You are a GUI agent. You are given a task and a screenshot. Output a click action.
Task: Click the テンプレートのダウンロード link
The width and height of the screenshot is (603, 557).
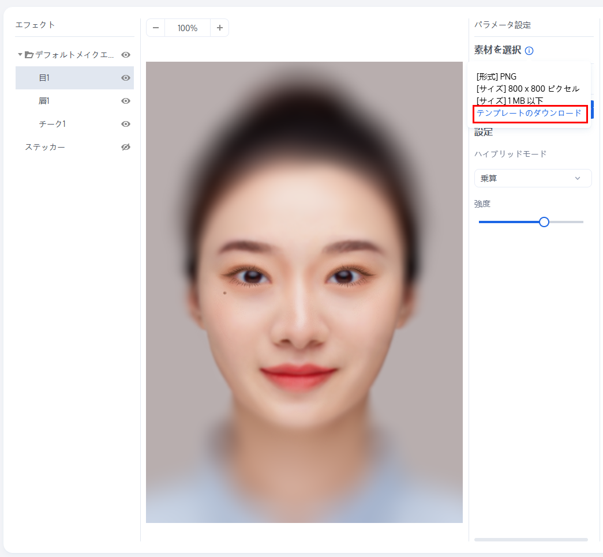coord(529,113)
